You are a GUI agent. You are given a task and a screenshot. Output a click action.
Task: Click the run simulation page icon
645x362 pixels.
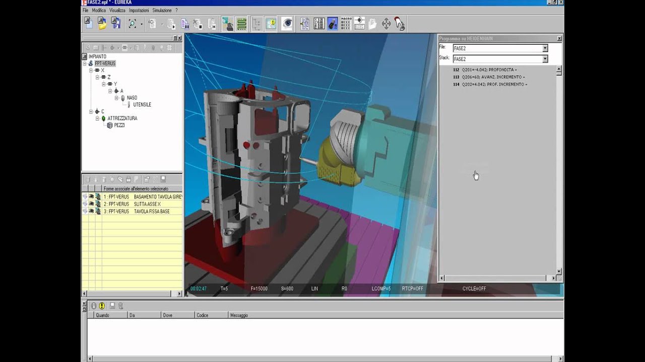[x=171, y=24]
